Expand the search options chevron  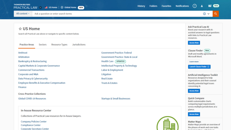click(208, 14)
